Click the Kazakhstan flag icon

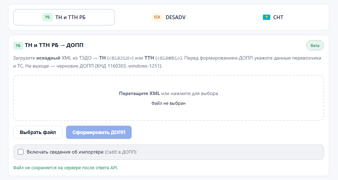(x=266, y=17)
